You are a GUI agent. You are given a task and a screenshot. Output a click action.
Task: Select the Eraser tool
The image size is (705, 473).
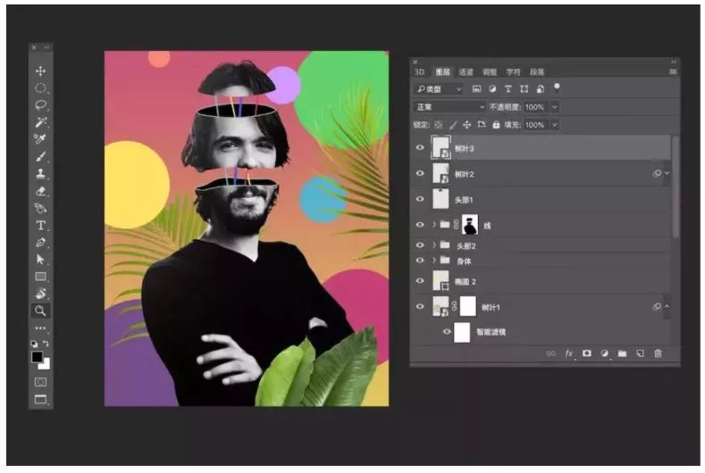coord(40,191)
